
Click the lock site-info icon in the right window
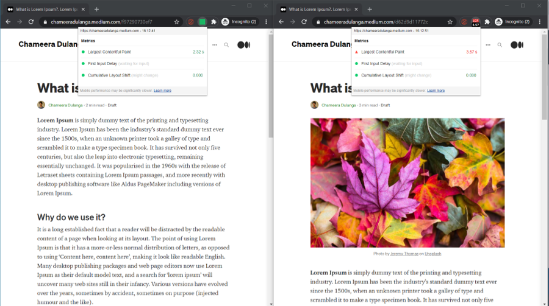pos(318,22)
